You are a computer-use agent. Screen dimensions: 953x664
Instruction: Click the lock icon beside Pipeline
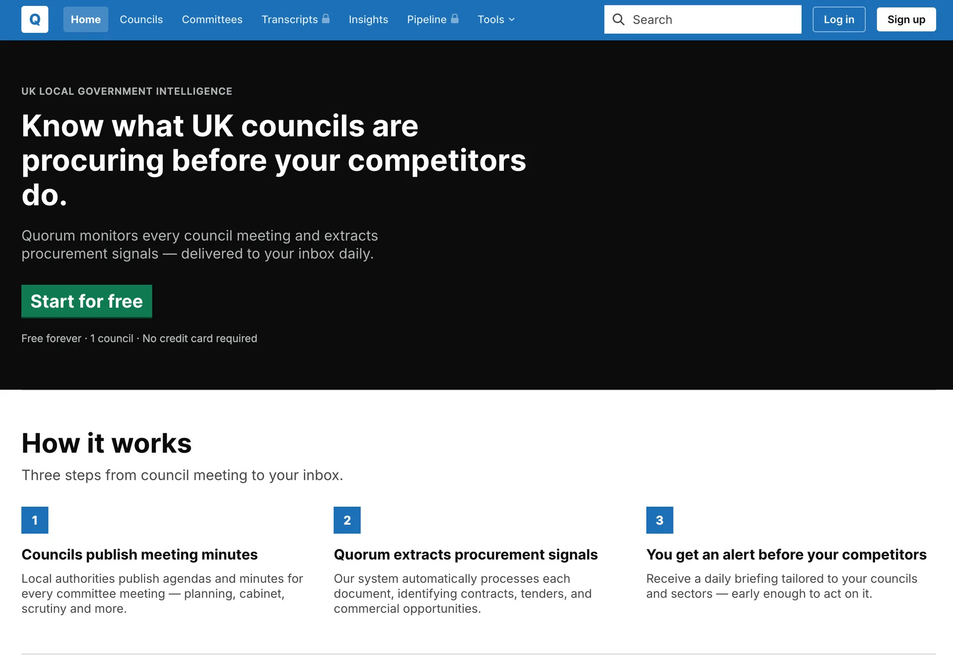point(455,19)
